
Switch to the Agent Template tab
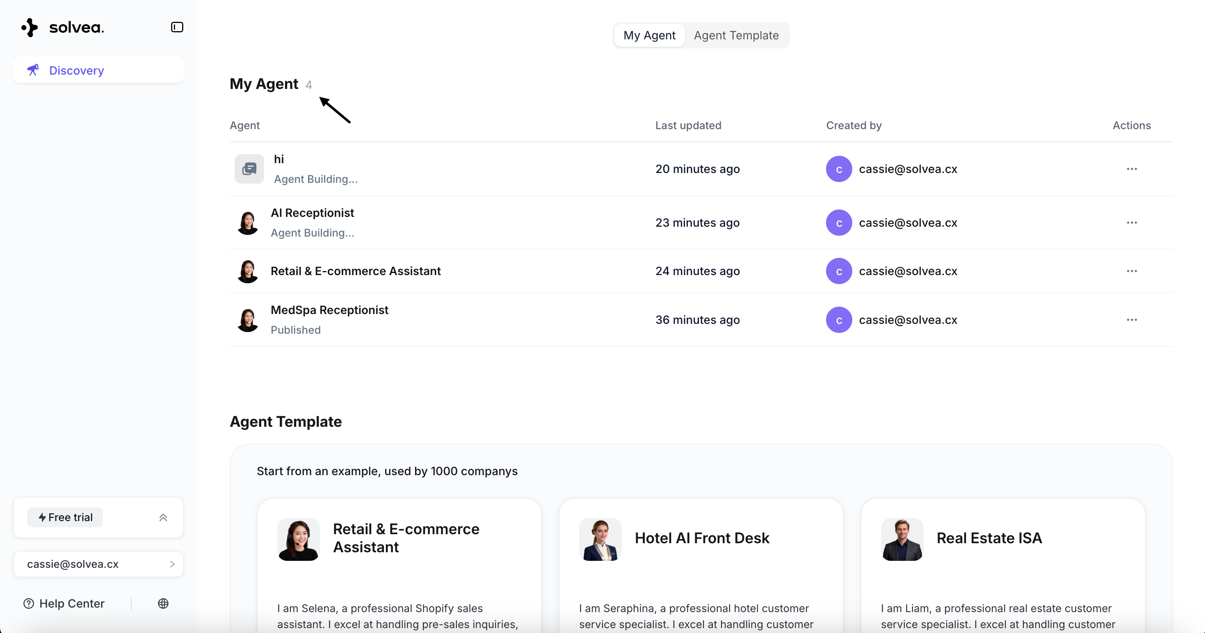(736, 35)
